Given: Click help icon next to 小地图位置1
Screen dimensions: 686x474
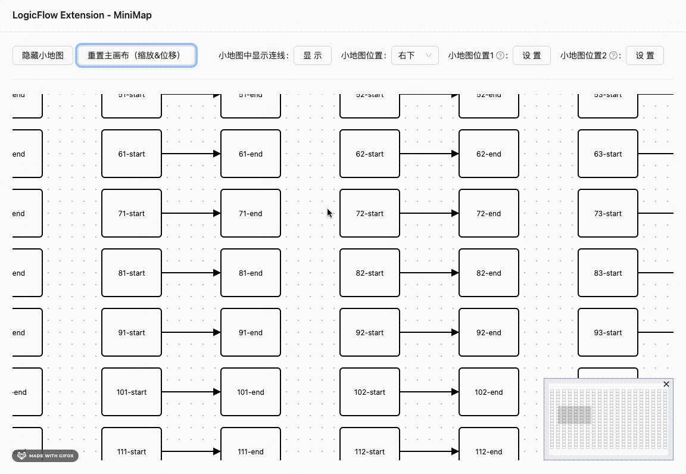Looking at the screenshot, I should pyautogui.click(x=500, y=55).
